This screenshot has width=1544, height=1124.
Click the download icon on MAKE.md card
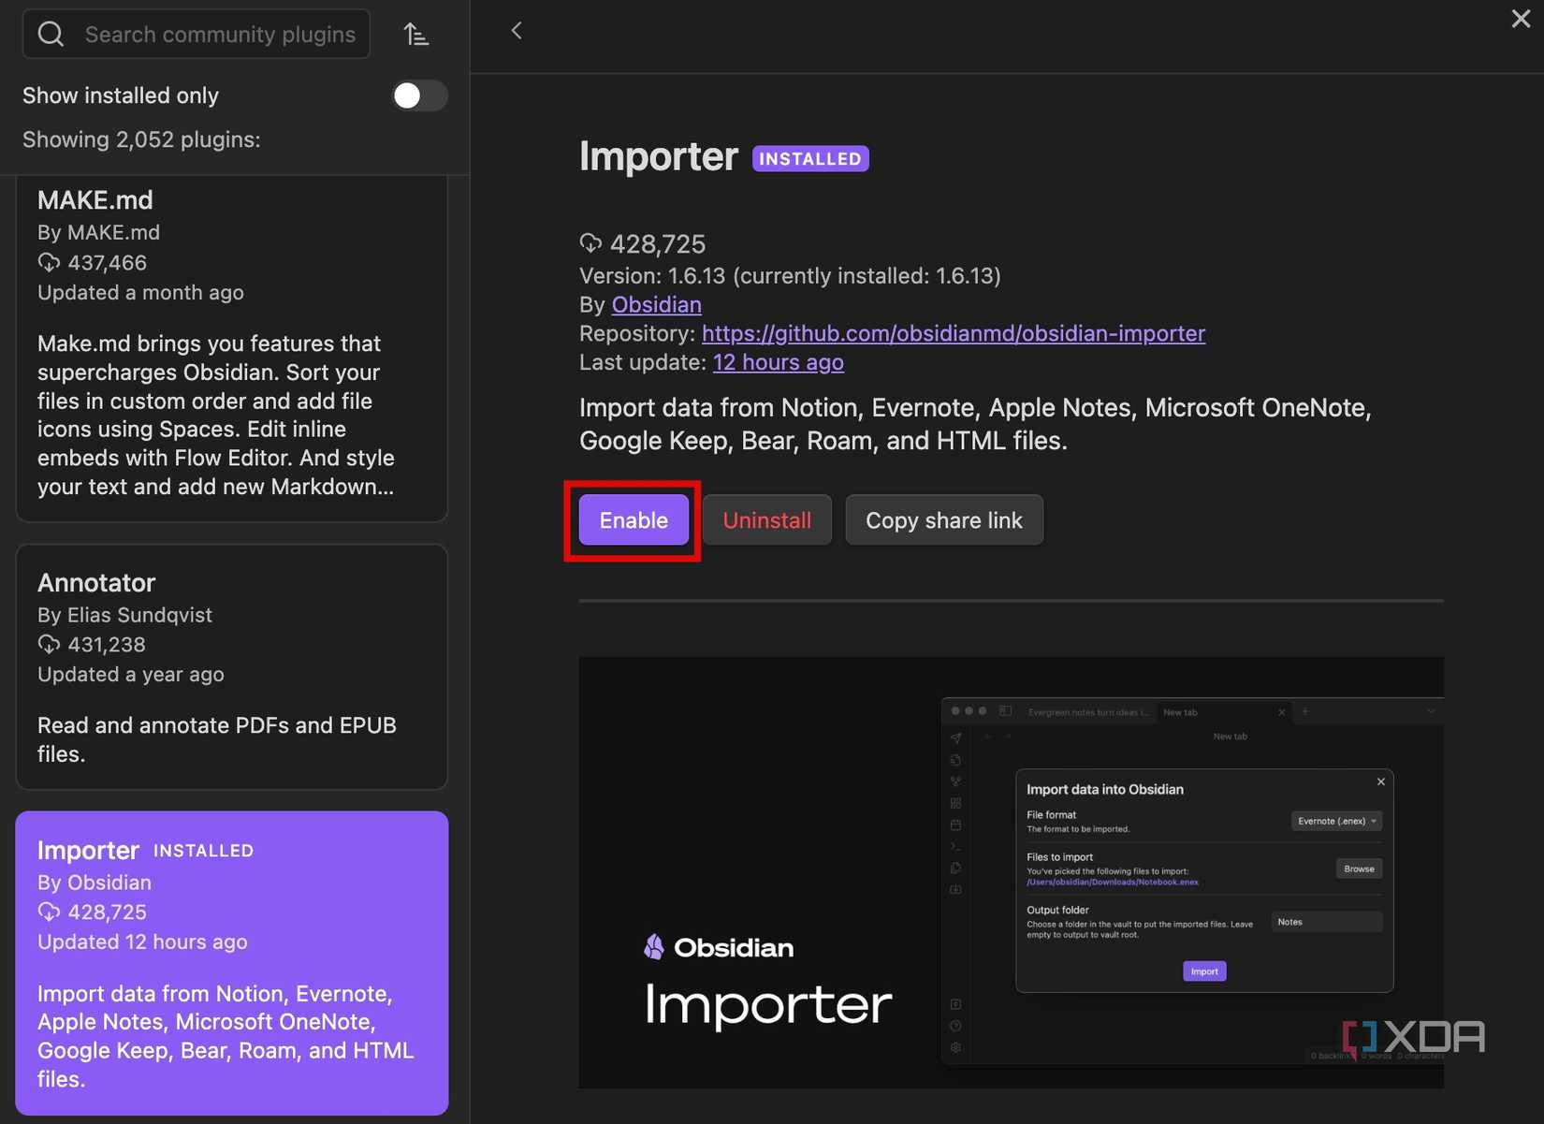[x=49, y=263]
